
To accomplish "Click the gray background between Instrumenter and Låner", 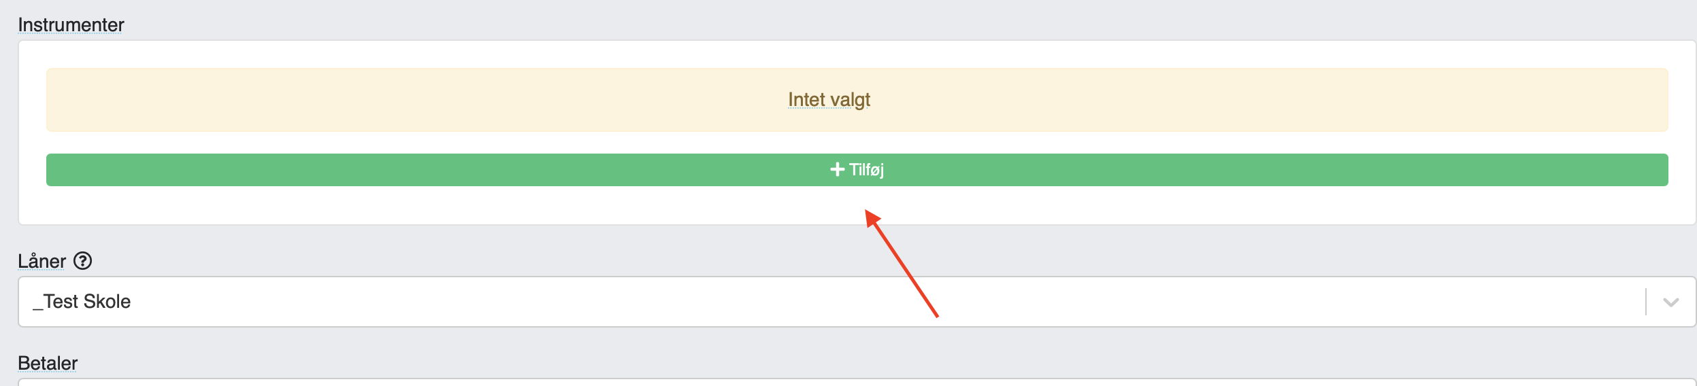I will point(857,239).
